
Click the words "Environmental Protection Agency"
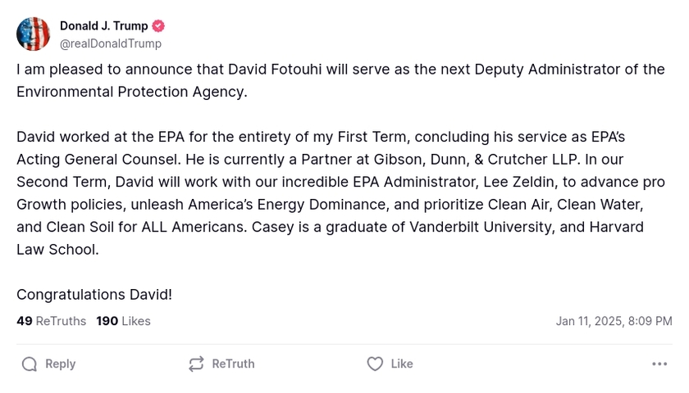pyautogui.click(x=130, y=92)
